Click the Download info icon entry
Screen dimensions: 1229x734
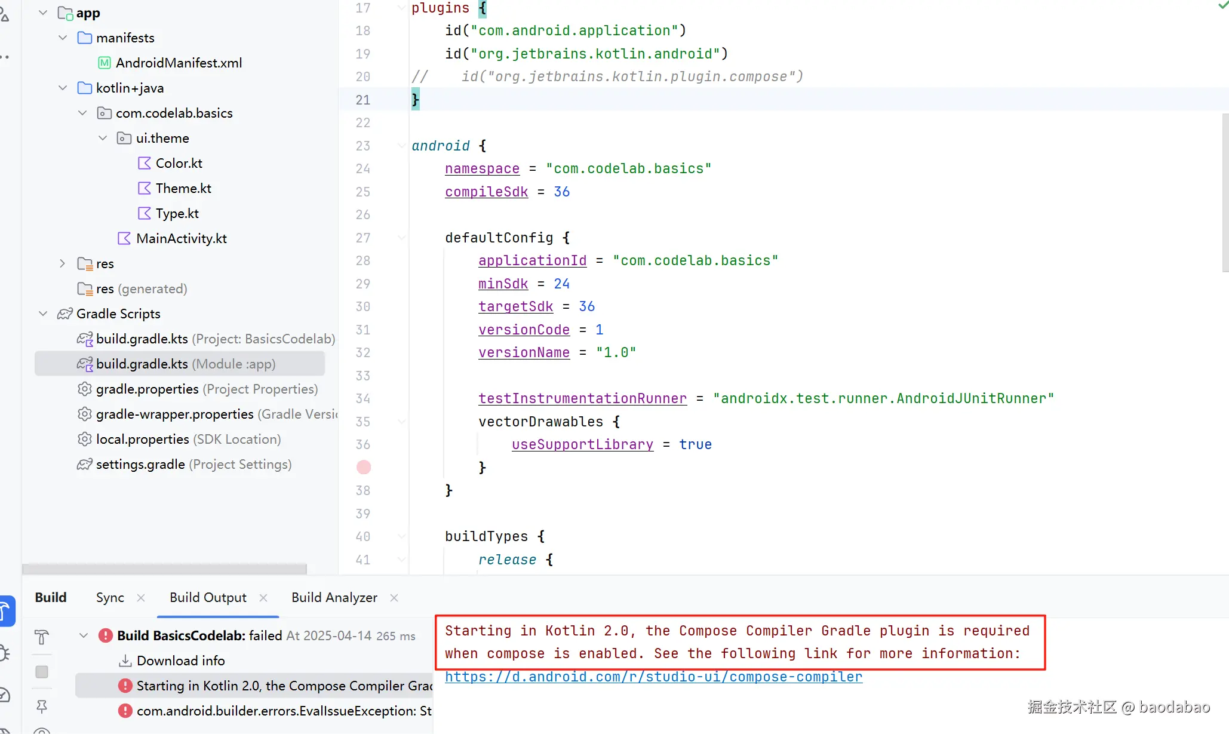coord(125,661)
